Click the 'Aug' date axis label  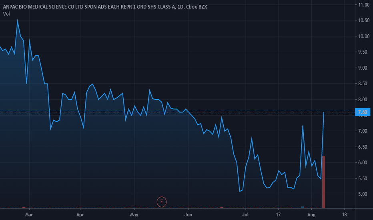tap(311, 215)
